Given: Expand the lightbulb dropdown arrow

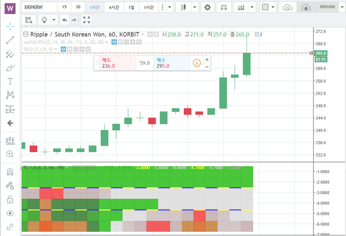Looking at the screenshot, I should click(54, 20).
